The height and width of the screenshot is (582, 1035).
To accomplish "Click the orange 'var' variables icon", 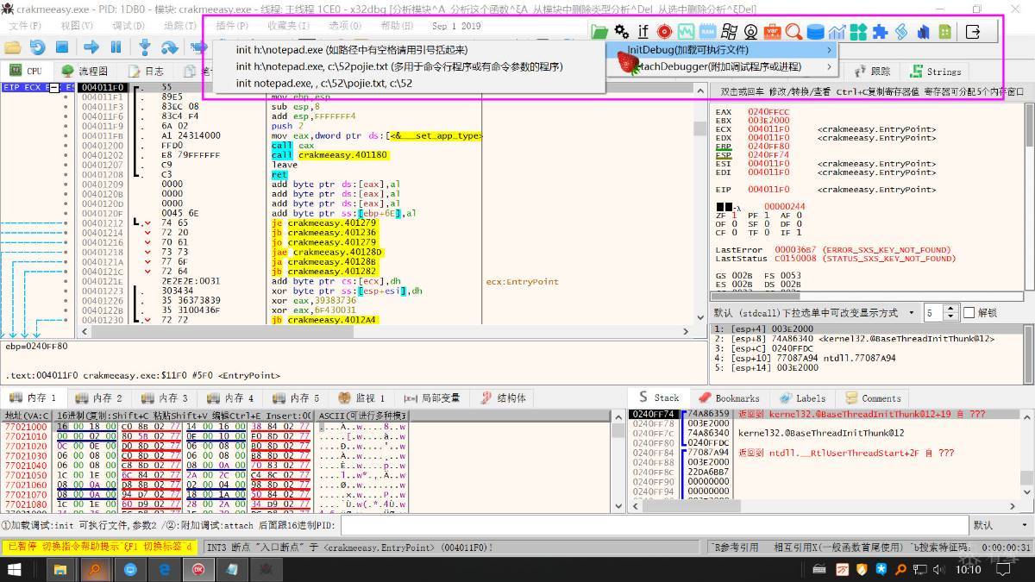I will coord(773,32).
